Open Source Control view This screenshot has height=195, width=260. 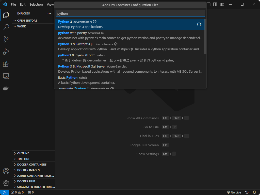pos(6,39)
